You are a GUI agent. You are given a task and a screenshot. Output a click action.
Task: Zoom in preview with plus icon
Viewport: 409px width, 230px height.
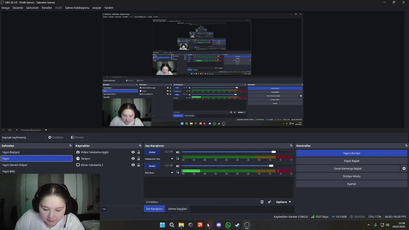click(17, 130)
